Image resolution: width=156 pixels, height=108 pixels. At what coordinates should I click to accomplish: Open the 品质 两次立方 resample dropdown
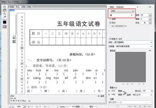142,95
